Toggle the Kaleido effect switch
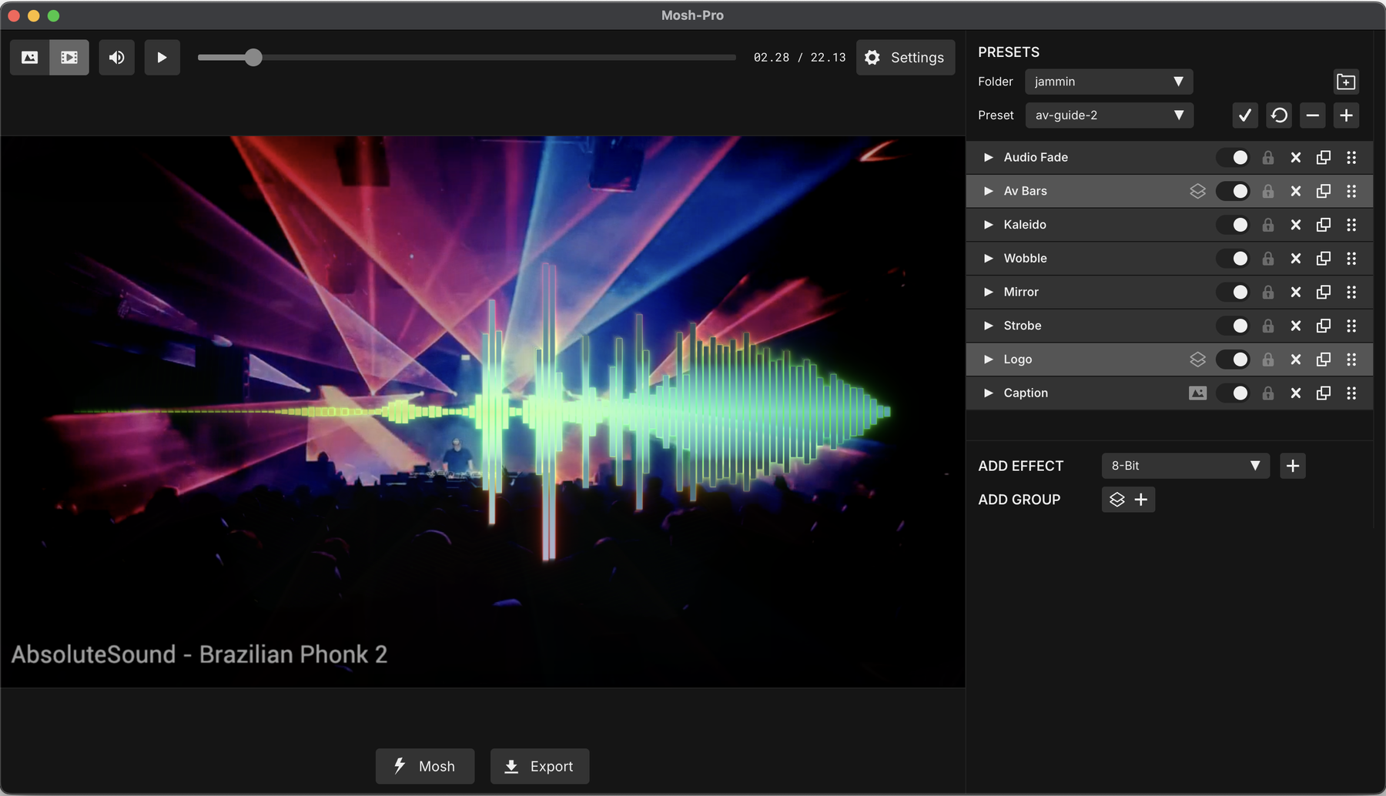1386x796 pixels. point(1233,225)
